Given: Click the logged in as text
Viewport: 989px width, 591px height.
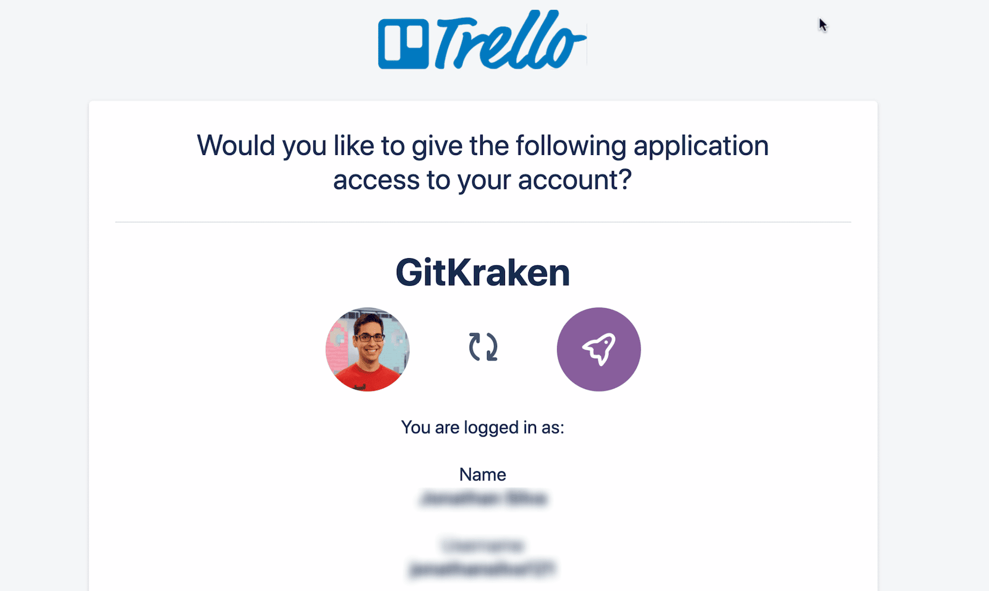Looking at the screenshot, I should pyautogui.click(x=483, y=427).
